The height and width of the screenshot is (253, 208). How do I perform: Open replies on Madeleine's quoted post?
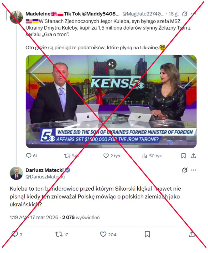(x=32, y=156)
